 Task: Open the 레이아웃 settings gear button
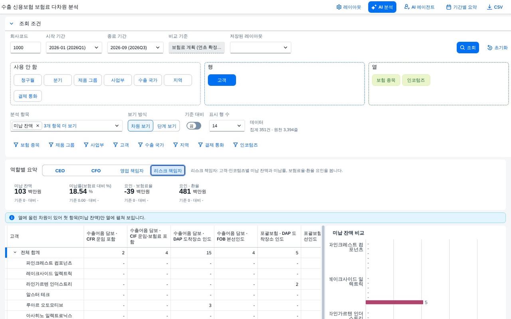point(349,7)
